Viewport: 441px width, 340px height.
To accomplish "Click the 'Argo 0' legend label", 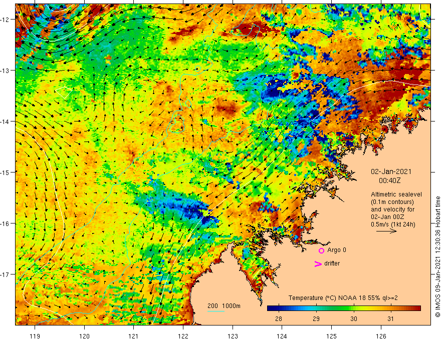I will coord(337,250).
